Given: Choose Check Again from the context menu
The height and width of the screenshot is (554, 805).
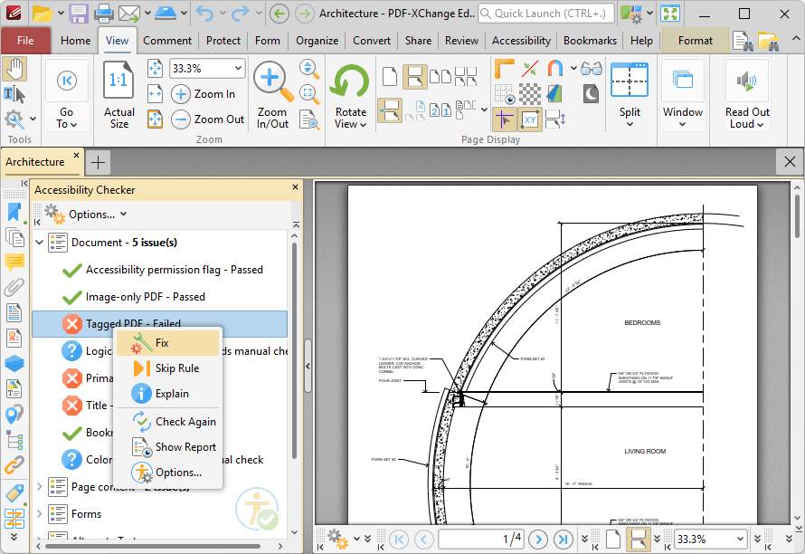Looking at the screenshot, I should pos(168,422).
